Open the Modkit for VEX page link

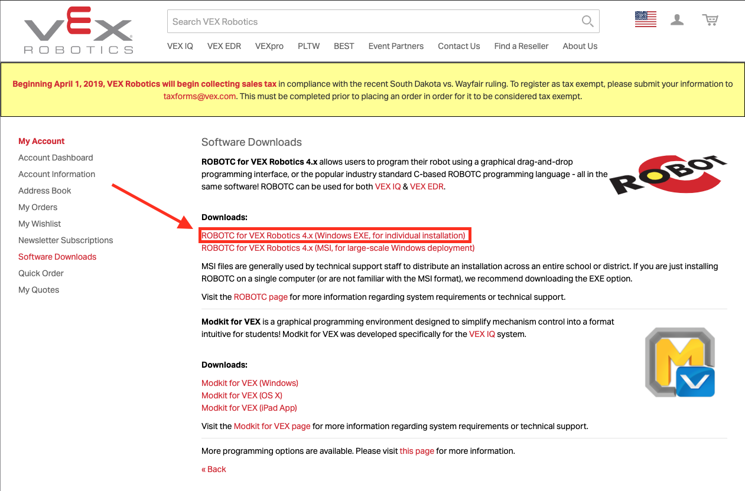pos(272,426)
